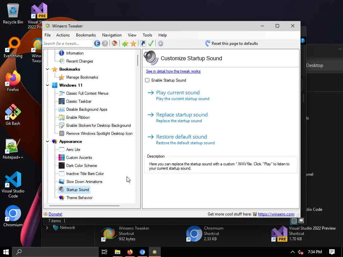Open settings via the gear toolbar icon

tap(160, 44)
